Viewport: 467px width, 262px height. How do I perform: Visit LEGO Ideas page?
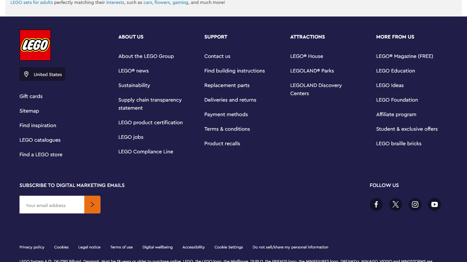coord(390,85)
